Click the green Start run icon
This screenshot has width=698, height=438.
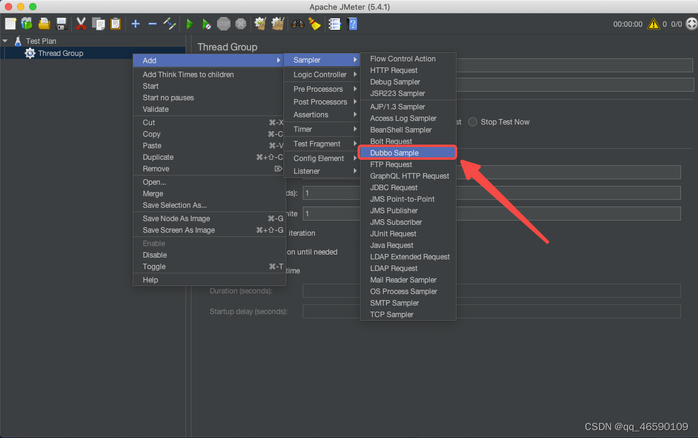[x=190, y=24]
